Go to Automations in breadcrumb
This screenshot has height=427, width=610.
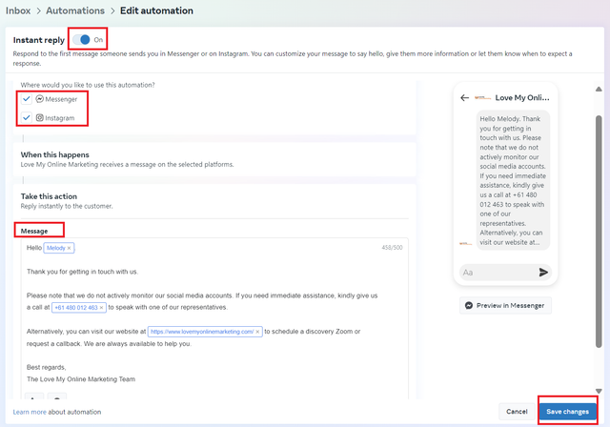coord(75,10)
